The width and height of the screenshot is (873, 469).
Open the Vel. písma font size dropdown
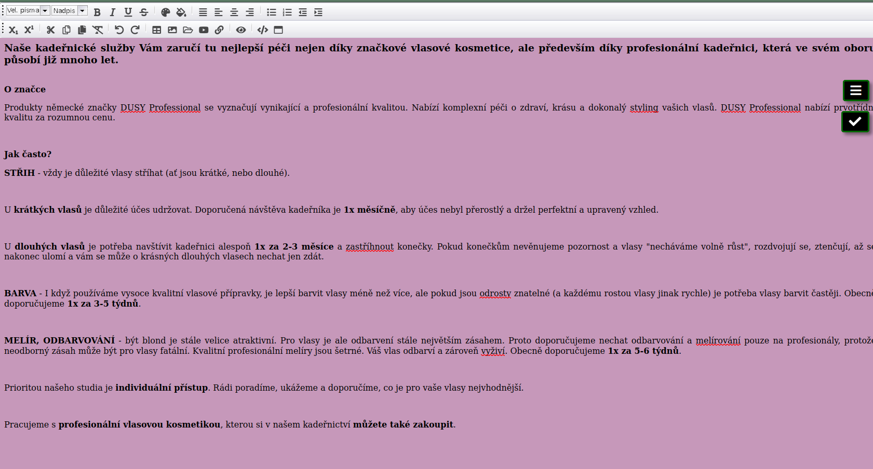coord(28,10)
